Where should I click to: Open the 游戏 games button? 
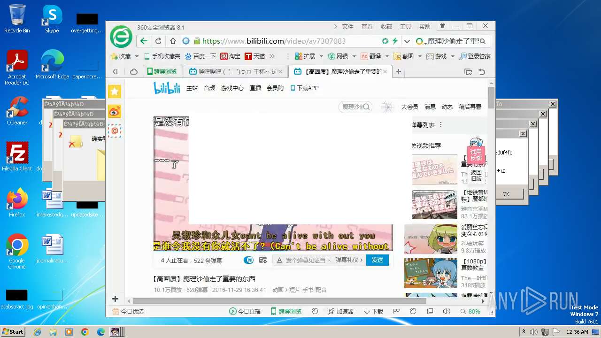[x=436, y=56]
